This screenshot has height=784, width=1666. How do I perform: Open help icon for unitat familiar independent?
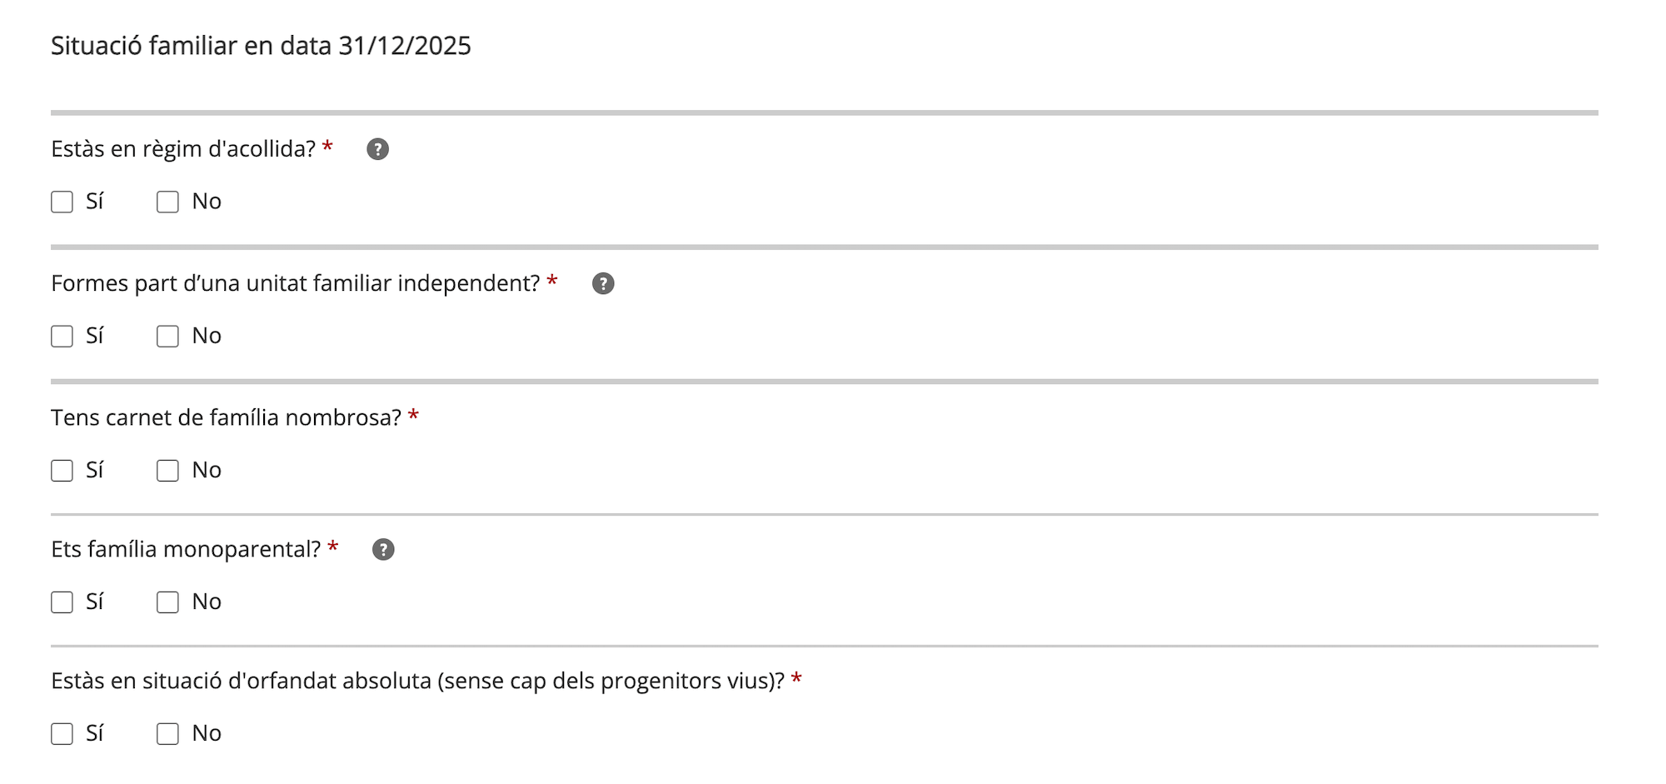[x=603, y=284]
